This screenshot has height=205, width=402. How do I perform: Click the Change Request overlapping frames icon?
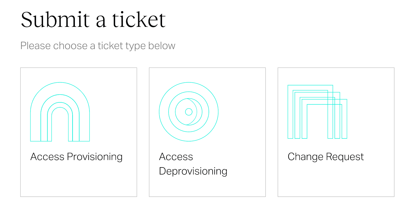pyautogui.click(x=317, y=112)
